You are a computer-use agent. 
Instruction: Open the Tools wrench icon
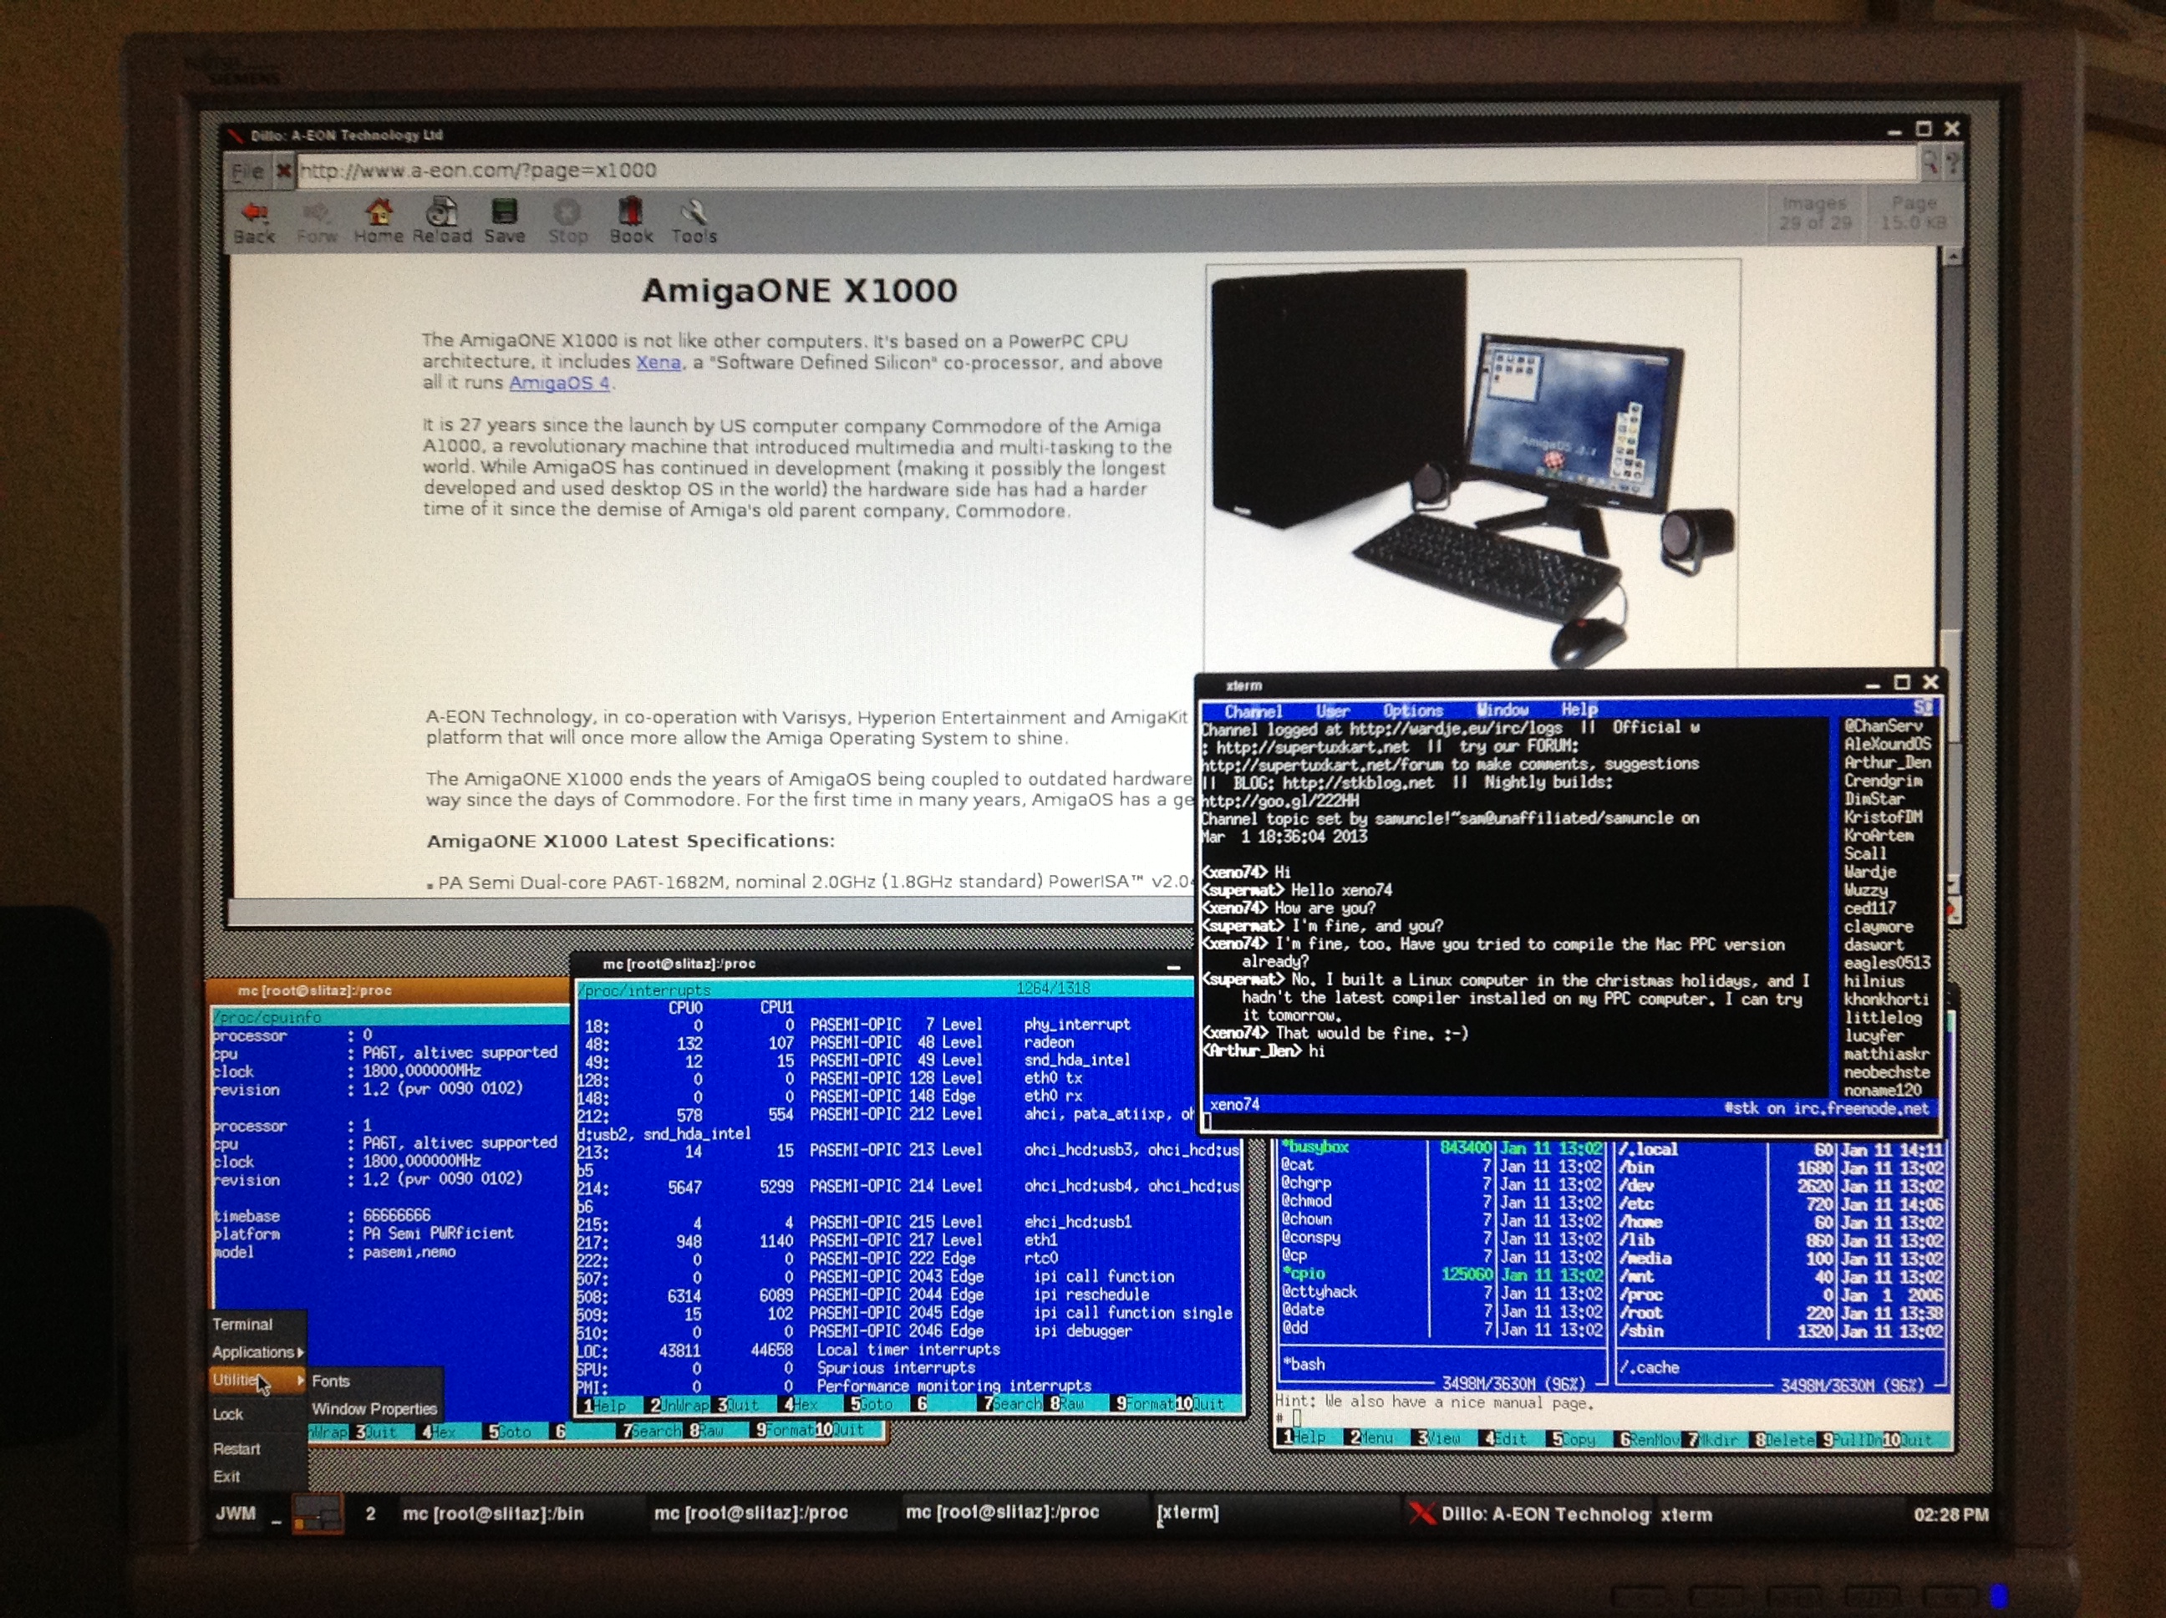click(x=694, y=212)
